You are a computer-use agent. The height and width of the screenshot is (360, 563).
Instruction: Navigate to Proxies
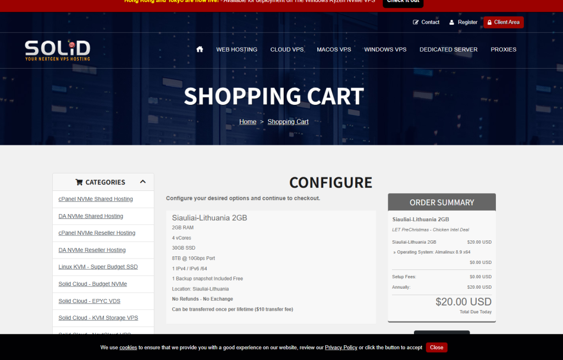[503, 49]
